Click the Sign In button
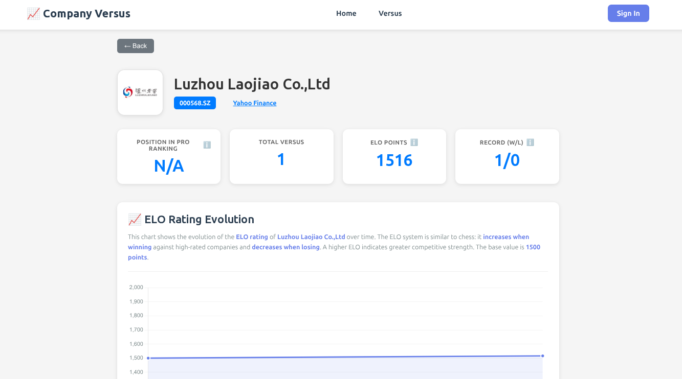 point(628,13)
